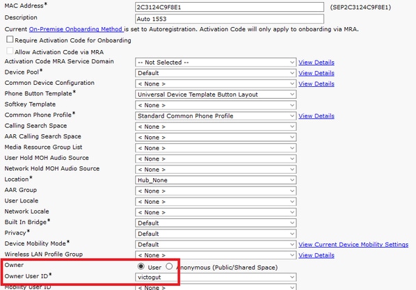View Details for Common Phone Profile
This screenshot has width=416, height=290.
pos(317,116)
